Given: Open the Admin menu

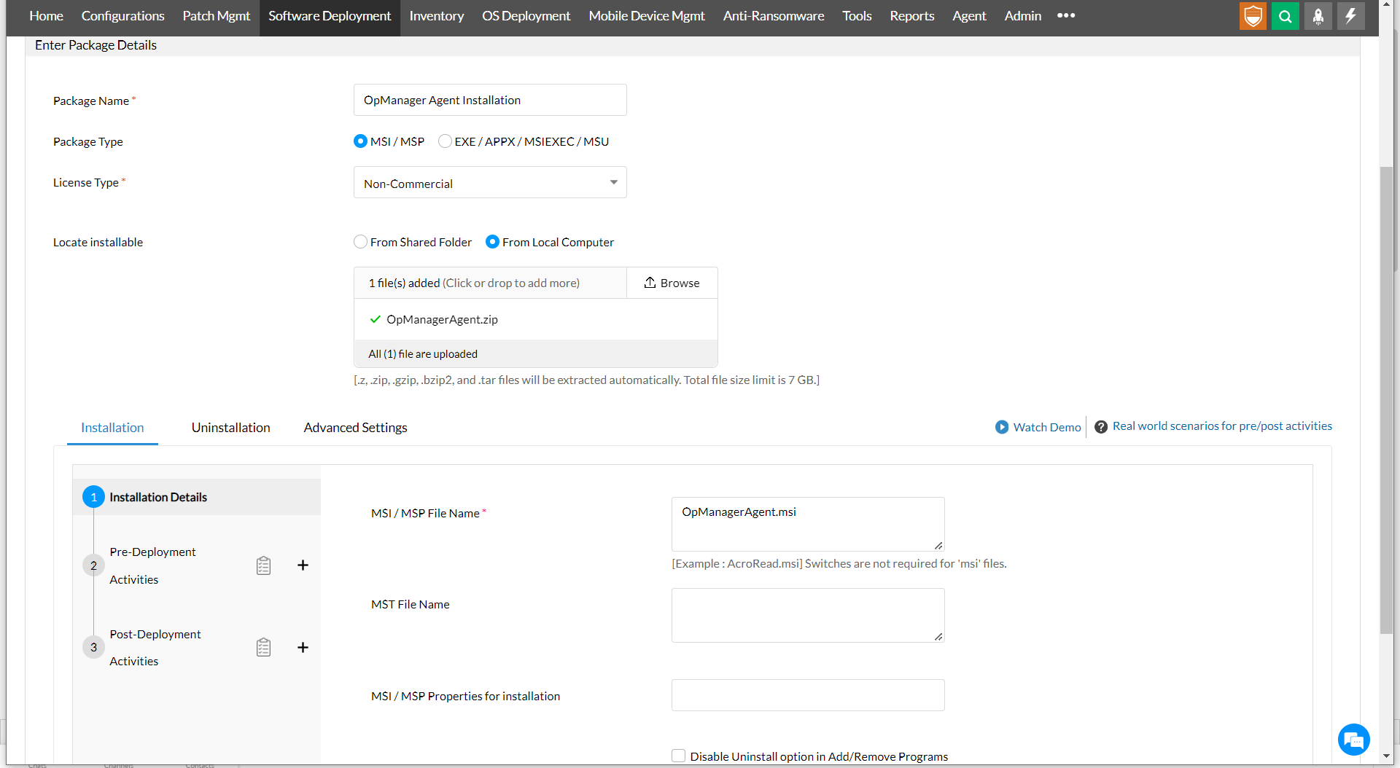Looking at the screenshot, I should pos(1022,16).
